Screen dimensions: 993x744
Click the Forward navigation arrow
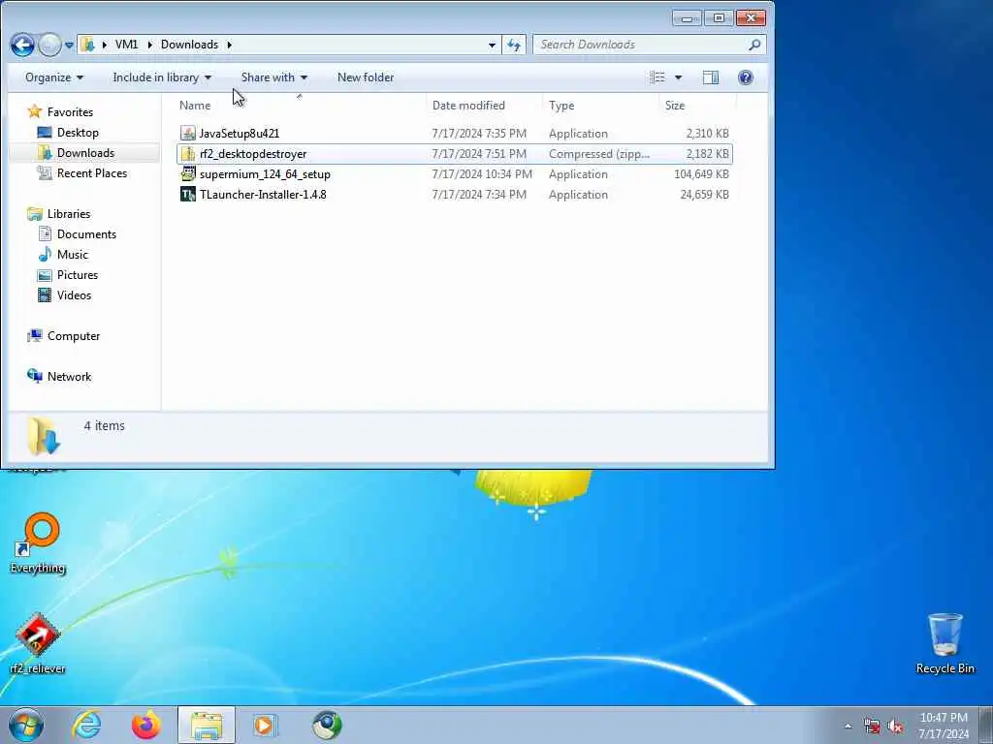[49, 45]
